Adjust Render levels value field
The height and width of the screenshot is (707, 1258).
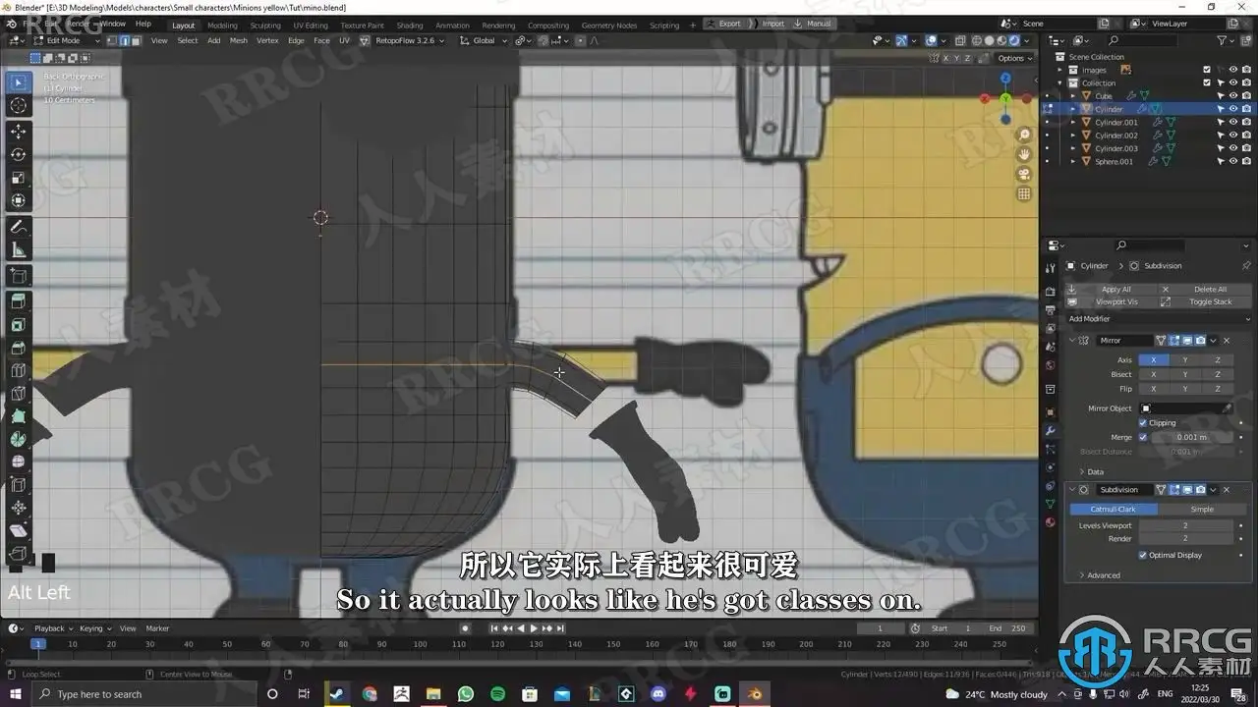pyautogui.click(x=1184, y=539)
